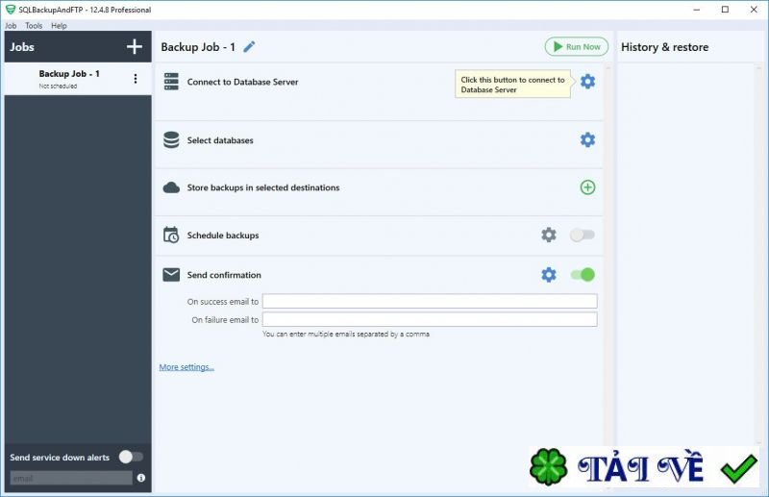The width and height of the screenshot is (769, 497).
Task: Click the Connect to Database Server label
Action: 242,82
